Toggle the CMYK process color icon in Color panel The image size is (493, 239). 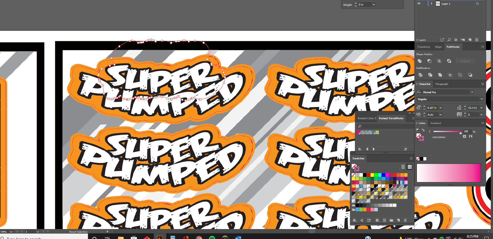471,136
